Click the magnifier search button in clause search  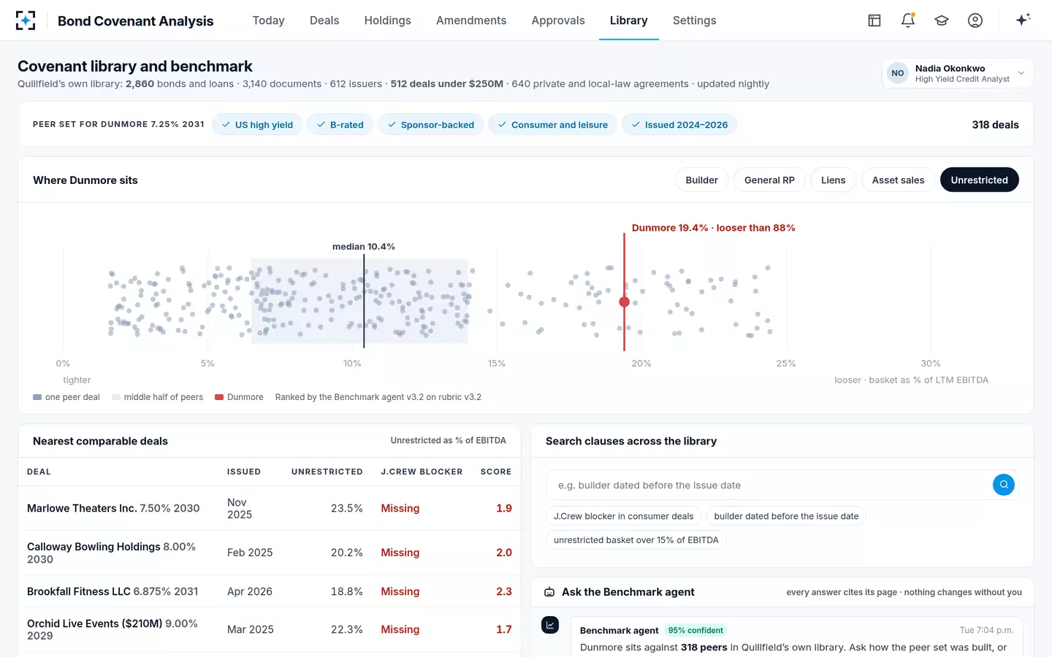1004,485
